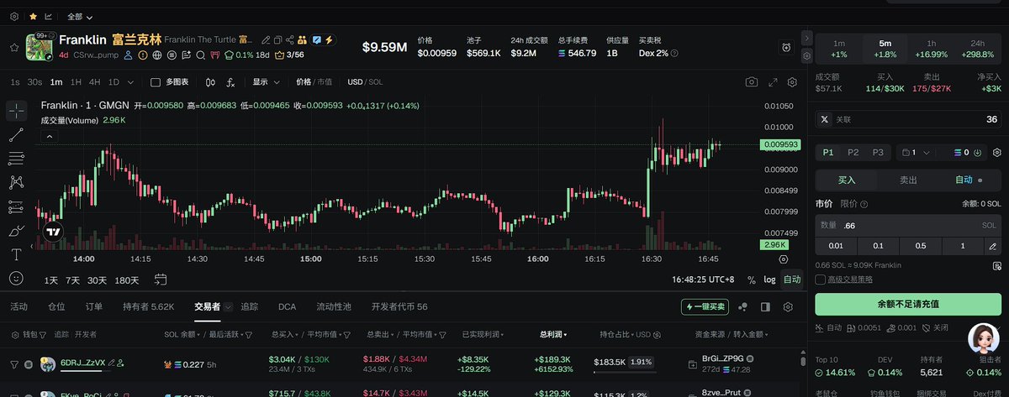Open trader wallet 6DRJ...ZzVX
Viewport: 1009px width, 397px height.
83,363
